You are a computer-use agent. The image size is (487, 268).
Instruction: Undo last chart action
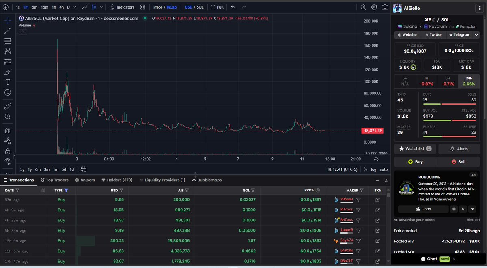pyautogui.click(x=233, y=7)
